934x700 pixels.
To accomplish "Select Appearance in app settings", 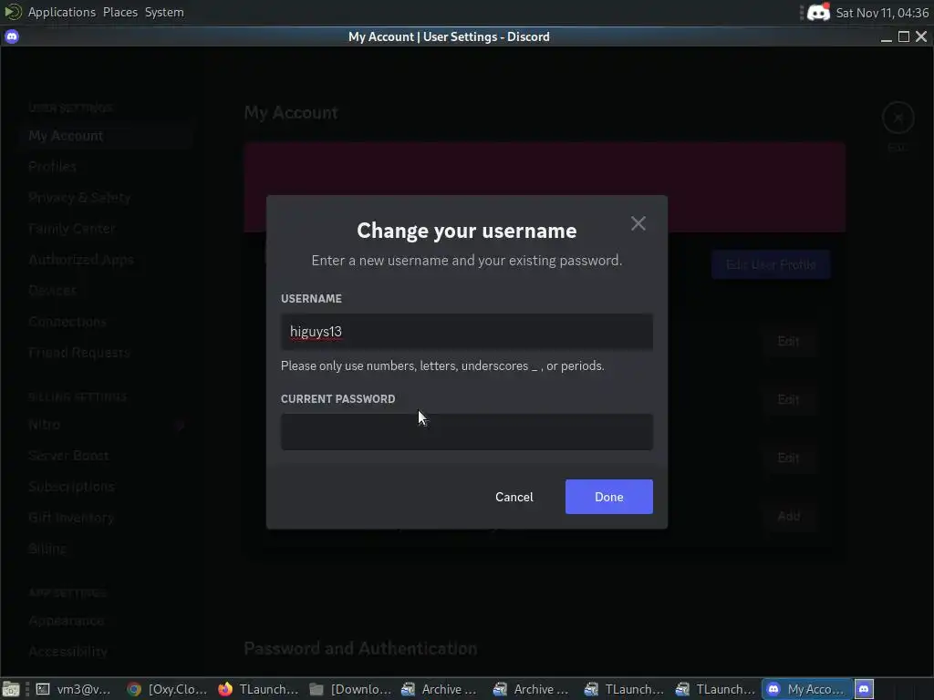I will pos(104,620).
